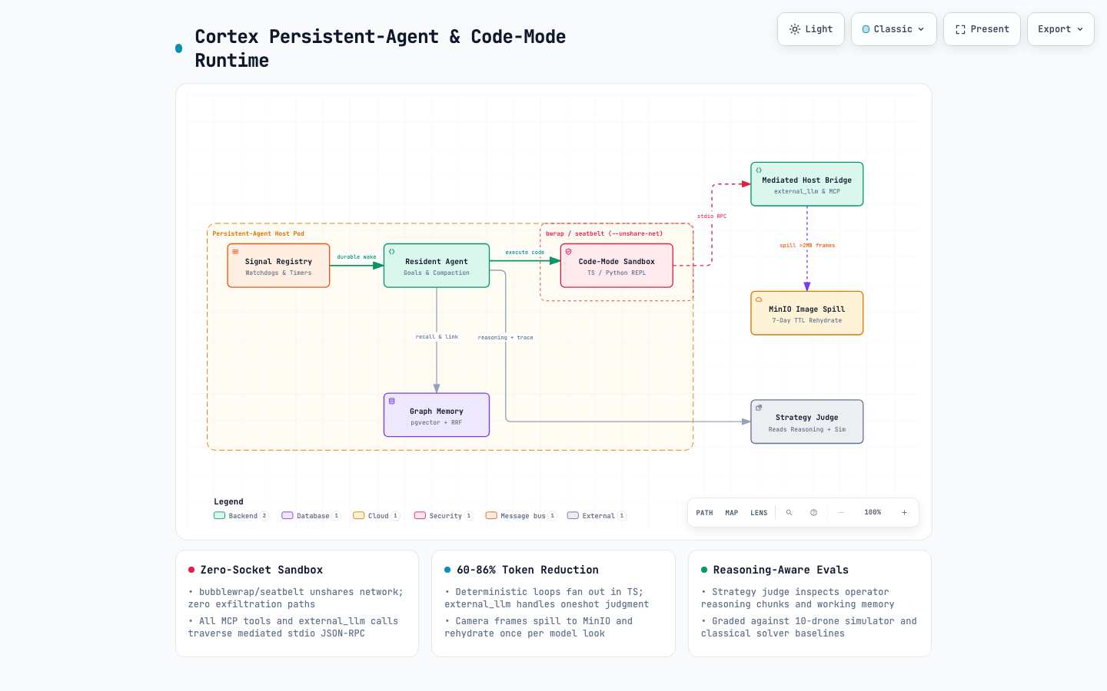Click the 'durable wake' edge label

(x=357, y=257)
